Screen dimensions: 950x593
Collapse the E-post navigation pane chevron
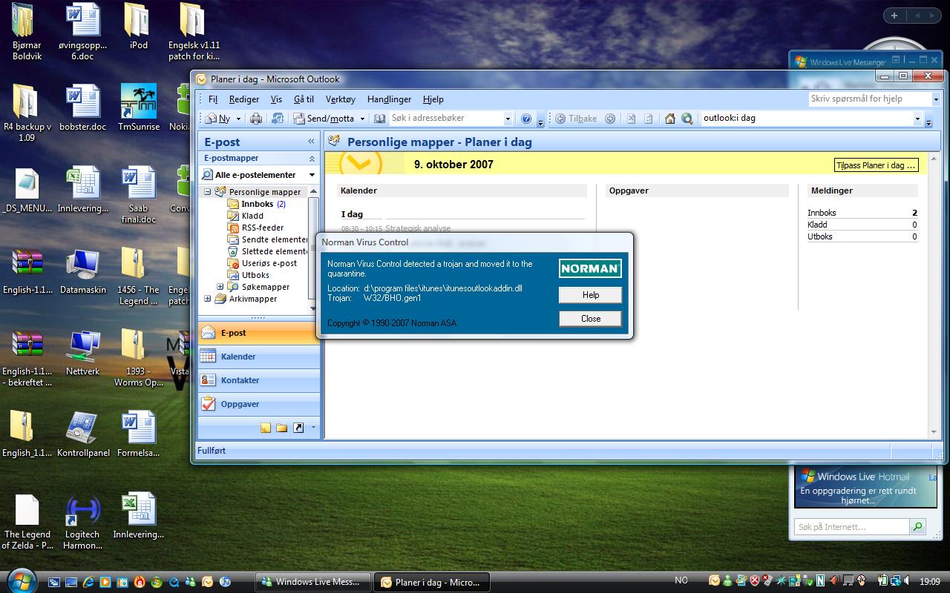pos(312,142)
